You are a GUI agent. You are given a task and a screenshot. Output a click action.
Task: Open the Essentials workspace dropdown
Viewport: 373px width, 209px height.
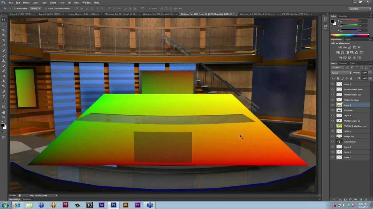(360, 9)
